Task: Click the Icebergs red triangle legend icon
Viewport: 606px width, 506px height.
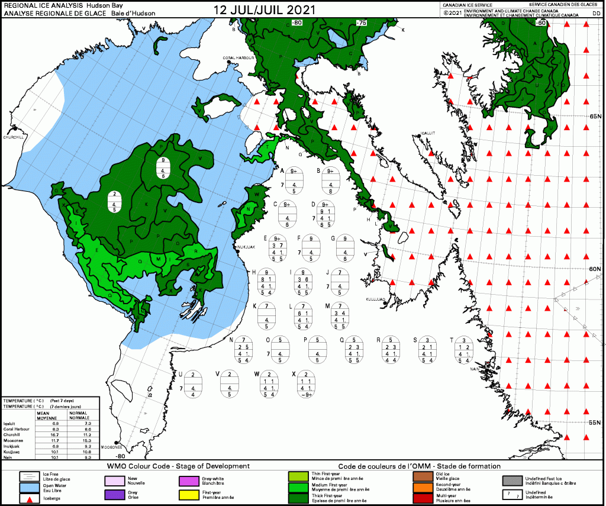Action: pos(28,498)
